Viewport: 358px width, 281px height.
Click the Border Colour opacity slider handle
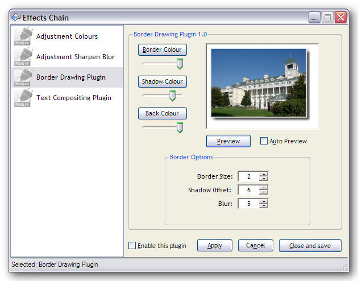coord(180,64)
